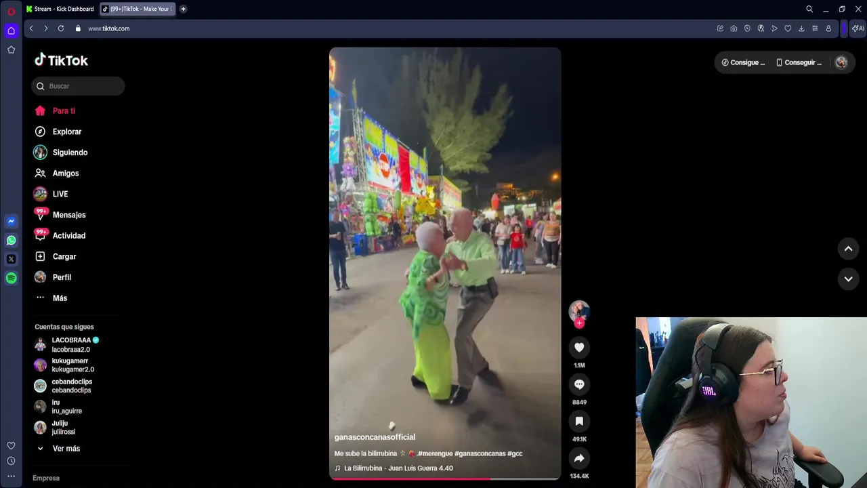Open iru followed account
The height and width of the screenshot is (488, 867).
pos(58,407)
